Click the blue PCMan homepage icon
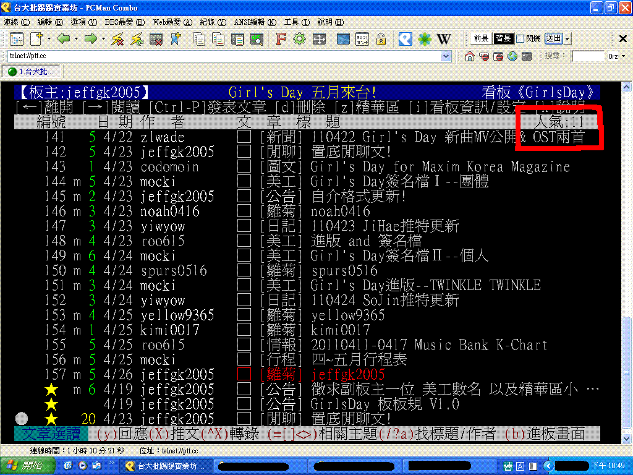This screenshot has height=475, width=633. pyautogui.click(x=406, y=39)
